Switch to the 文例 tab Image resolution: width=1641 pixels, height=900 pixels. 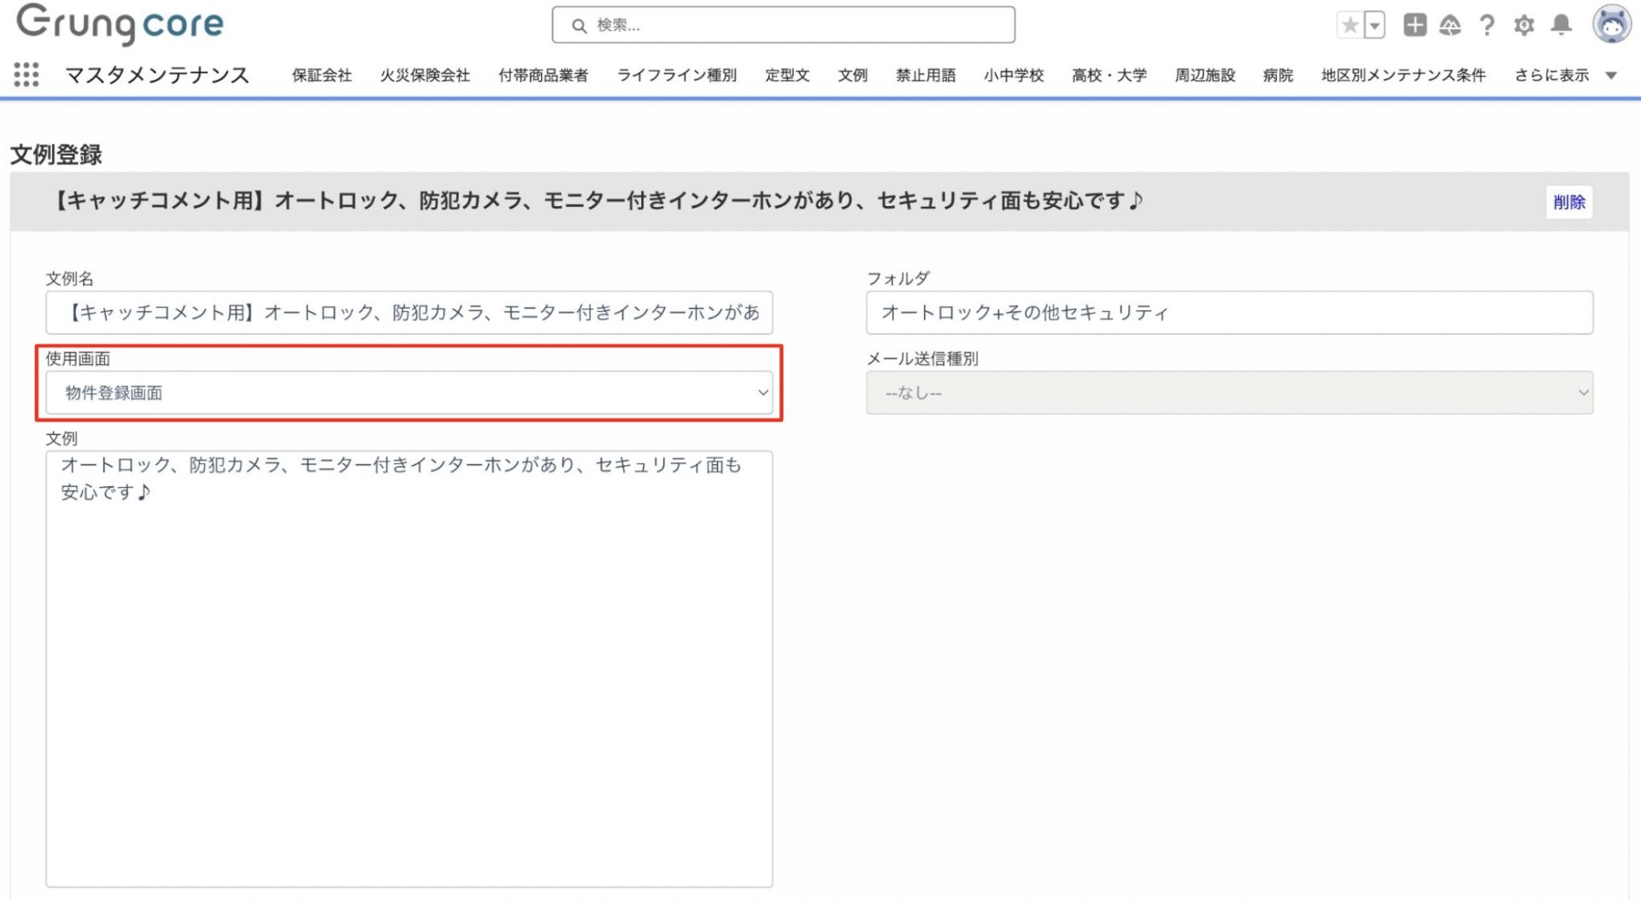(852, 75)
